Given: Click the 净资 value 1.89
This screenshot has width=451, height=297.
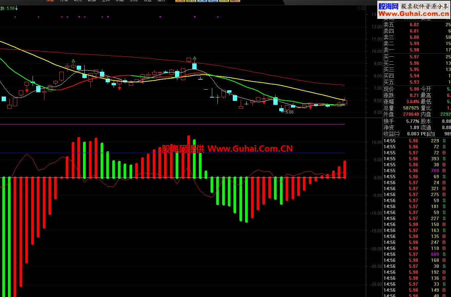Looking at the screenshot, I should (414, 128).
